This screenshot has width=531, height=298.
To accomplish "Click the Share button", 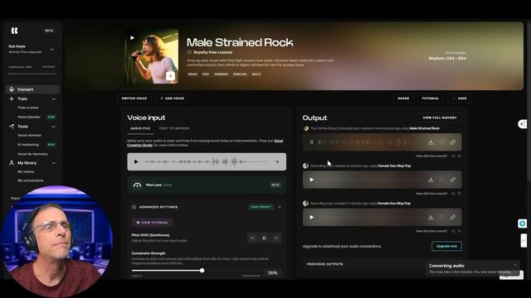I will (x=403, y=99).
